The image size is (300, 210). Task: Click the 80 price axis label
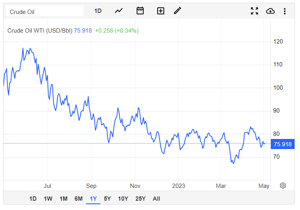coord(276,134)
